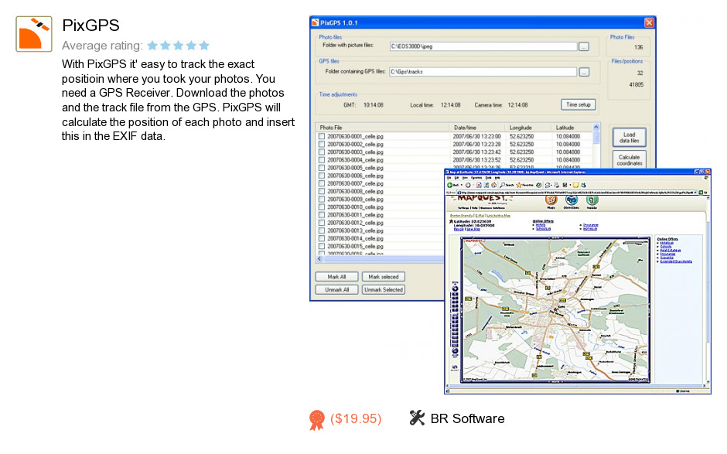Click the Mark All button

pos(336,277)
